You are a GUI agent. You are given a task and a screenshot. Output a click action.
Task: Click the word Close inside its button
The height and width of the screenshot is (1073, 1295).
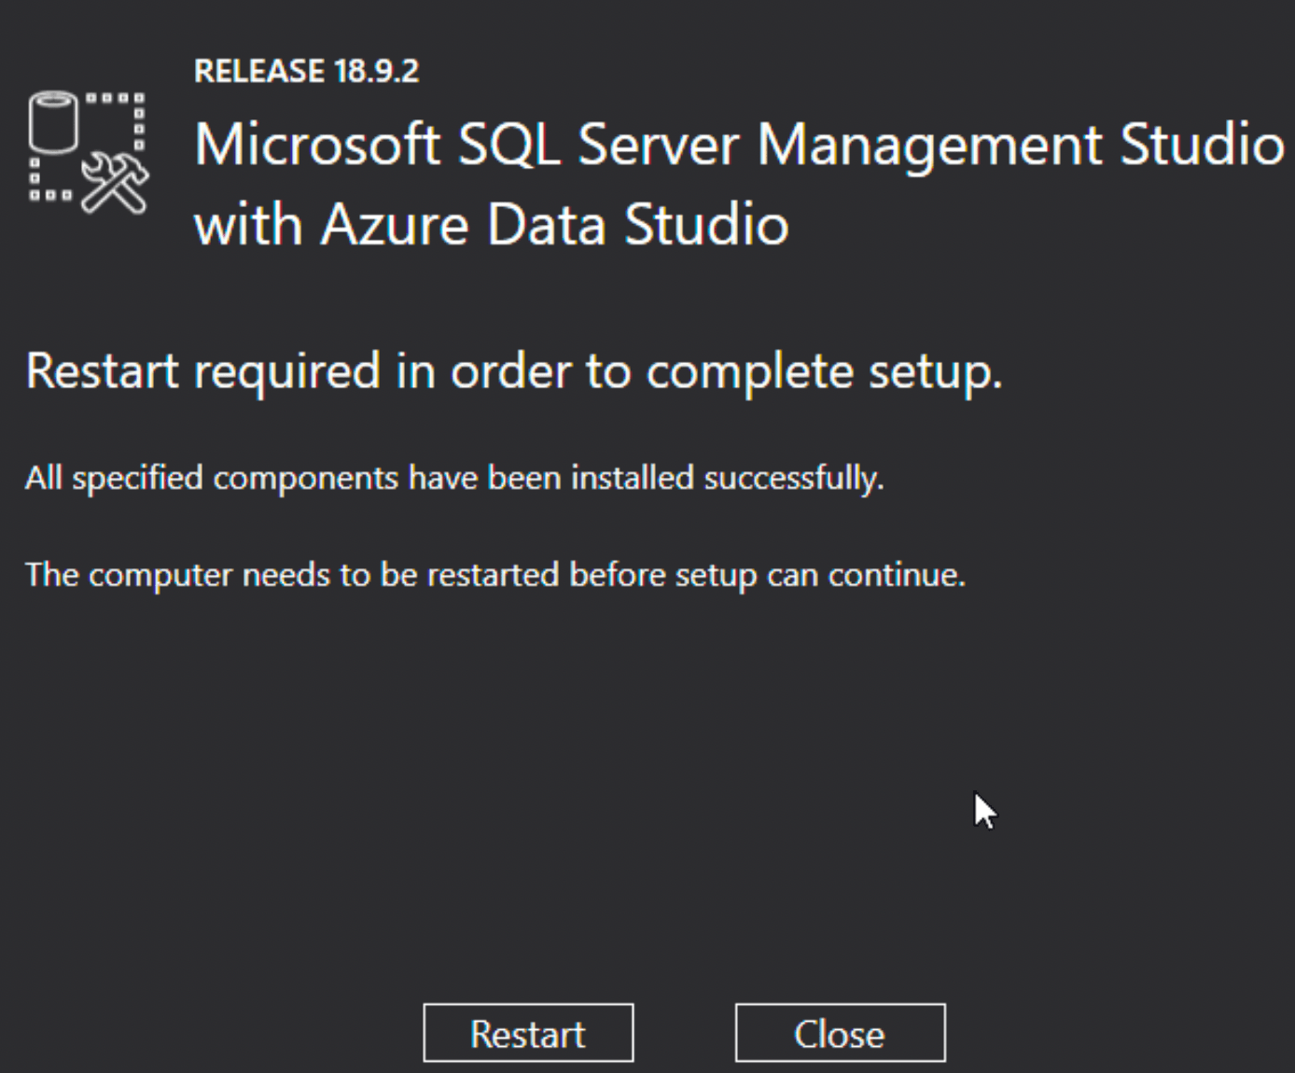839,1033
